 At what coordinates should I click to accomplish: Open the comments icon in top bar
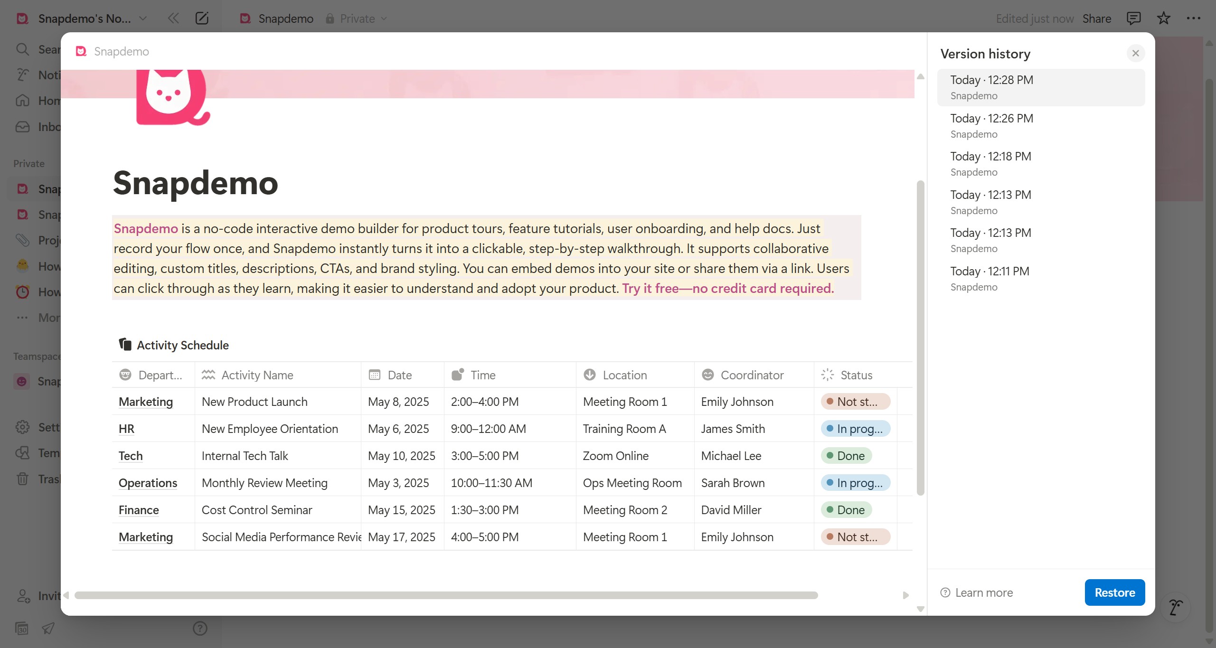point(1133,19)
